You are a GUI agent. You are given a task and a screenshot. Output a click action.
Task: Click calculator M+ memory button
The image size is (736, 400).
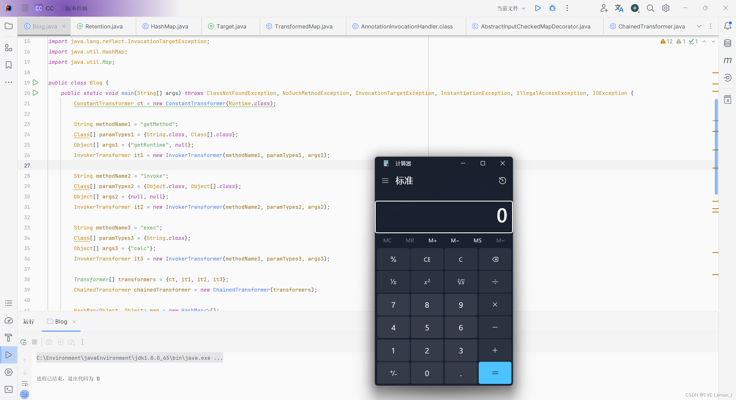pos(432,240)
